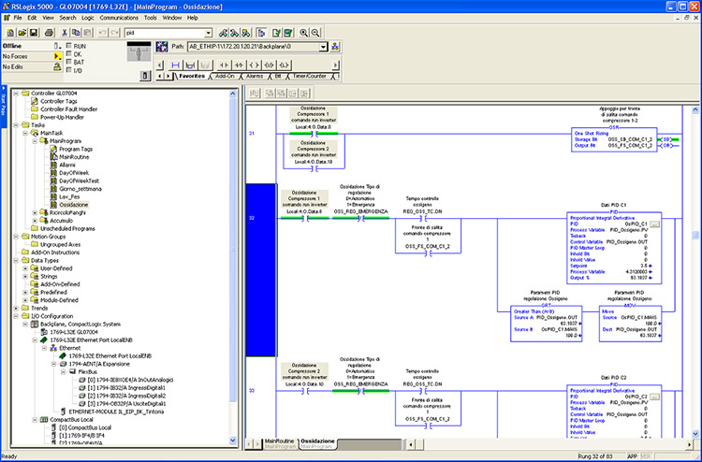The height and width of the screenshot is (462, 702).
Task: Click the first binoculars search icon
Action: [223, 33]
